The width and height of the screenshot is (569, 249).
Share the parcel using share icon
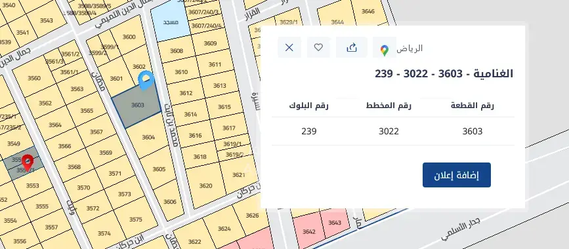point(352,47)
